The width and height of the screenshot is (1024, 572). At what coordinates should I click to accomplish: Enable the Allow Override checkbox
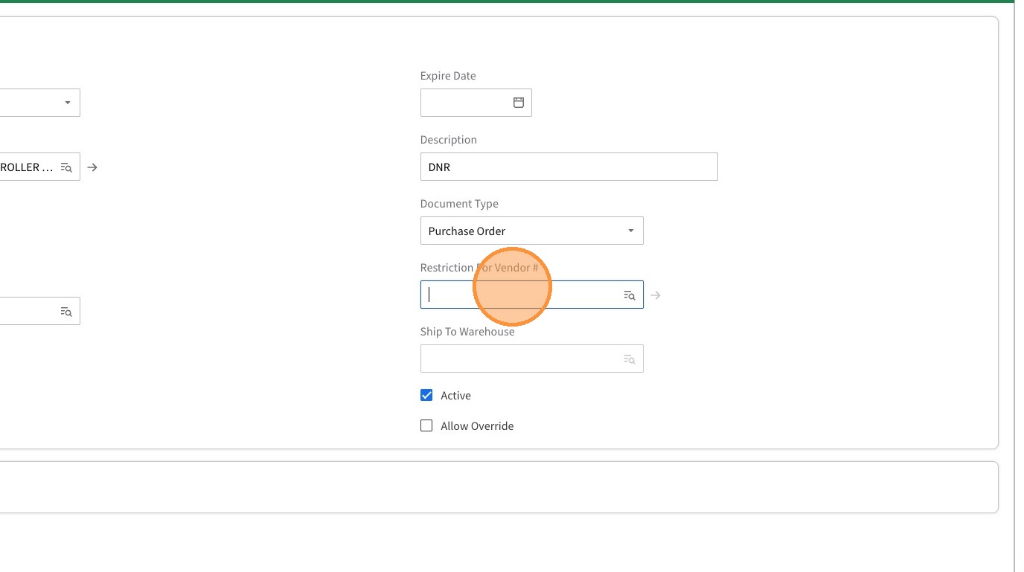(426, 425)
